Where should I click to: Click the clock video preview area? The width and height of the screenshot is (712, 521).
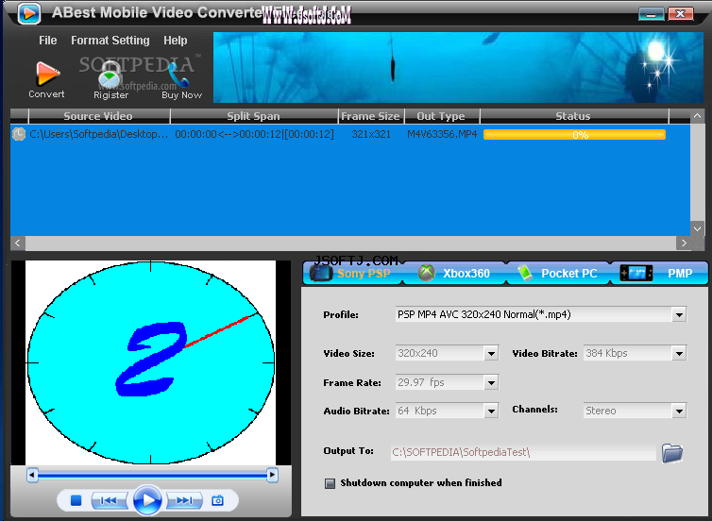coord(151,362)
